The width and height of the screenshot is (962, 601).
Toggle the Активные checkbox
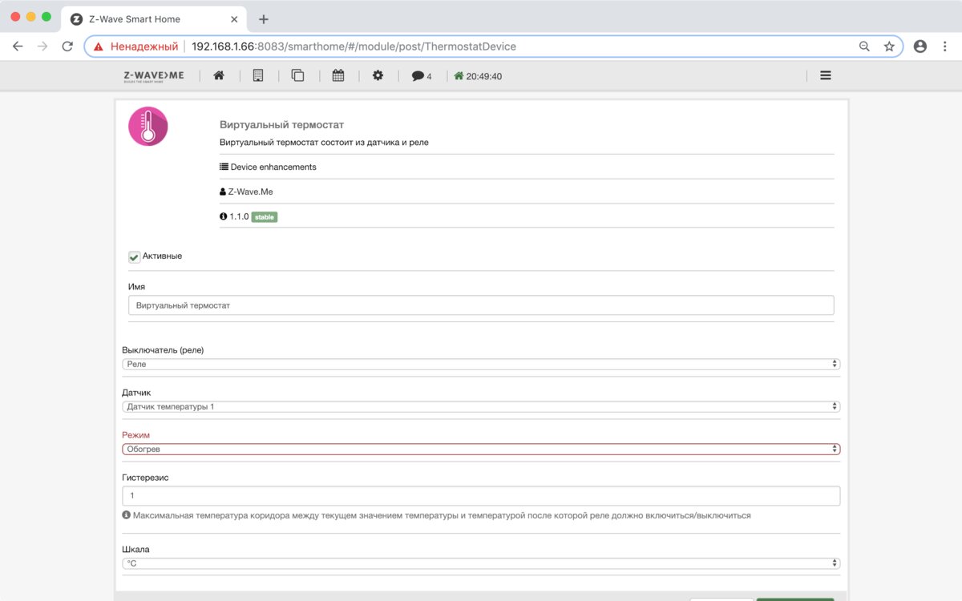tap(135, 256)
